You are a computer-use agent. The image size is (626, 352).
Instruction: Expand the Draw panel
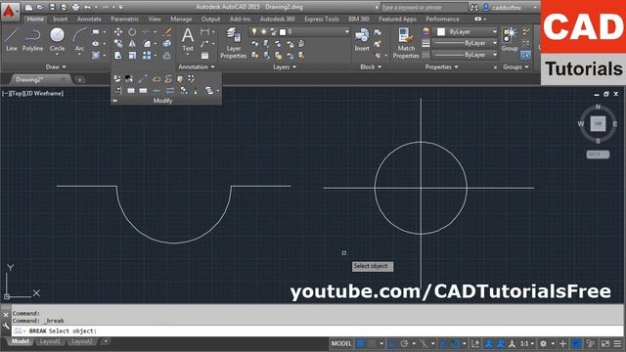click(x=56, y=67)
